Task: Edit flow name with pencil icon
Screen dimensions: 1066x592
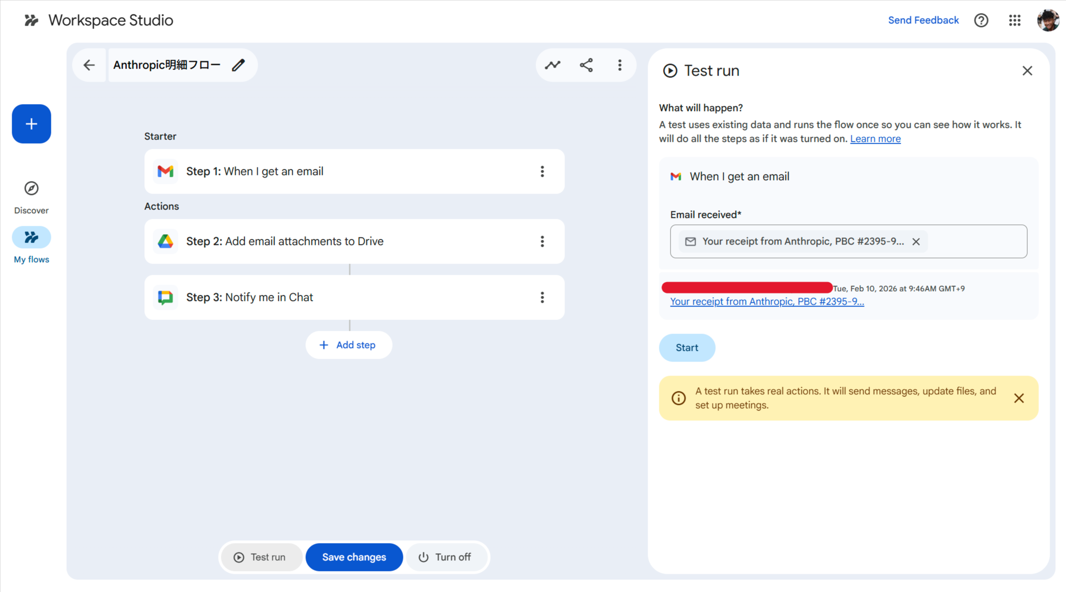Action: (238, 65)
